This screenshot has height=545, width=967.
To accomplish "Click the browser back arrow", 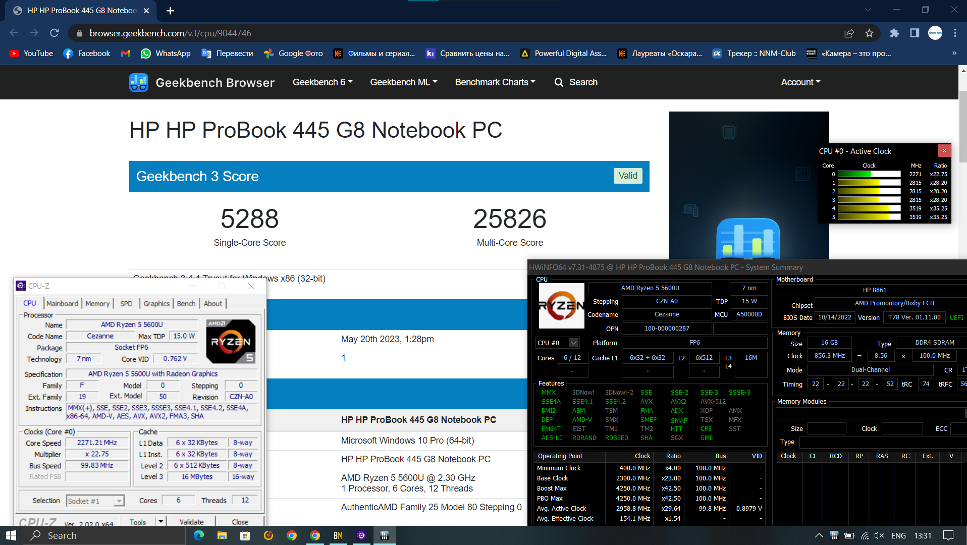I will [x=14, y=33].
